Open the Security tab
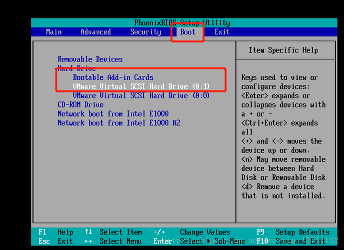This screenshot has width=344, height=250. click(x=146, y=32)
